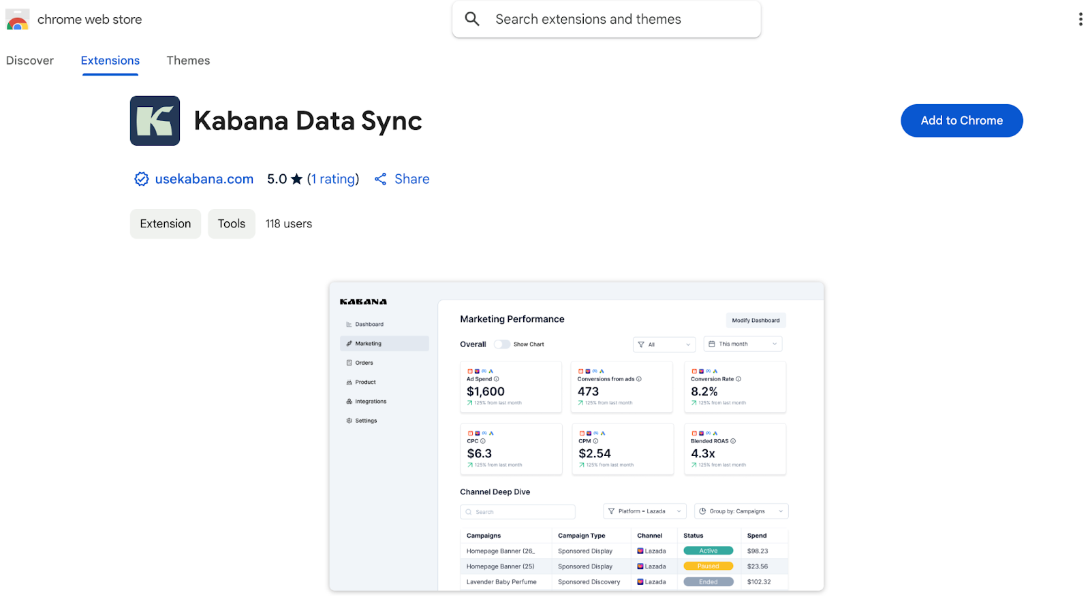The height and width of the screenshot is (597, 1090).
Task: Click the 118 users text
Action: coord(289,224)
